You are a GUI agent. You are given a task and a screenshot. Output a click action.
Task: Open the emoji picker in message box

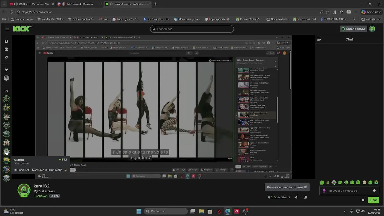click(x=374, y=190)
